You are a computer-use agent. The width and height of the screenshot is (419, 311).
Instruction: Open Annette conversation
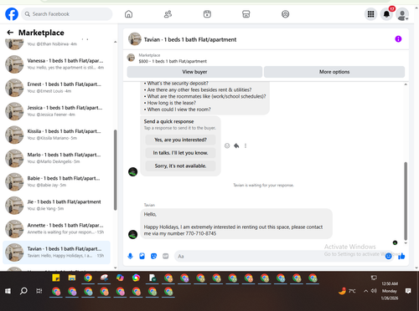(x=56, y=228)
